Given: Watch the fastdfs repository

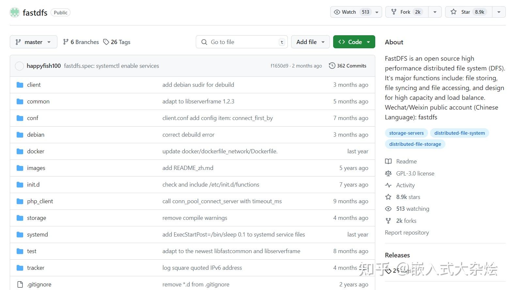Looking at the screenshot, I should pyautogui.click(x=349, y=12).
